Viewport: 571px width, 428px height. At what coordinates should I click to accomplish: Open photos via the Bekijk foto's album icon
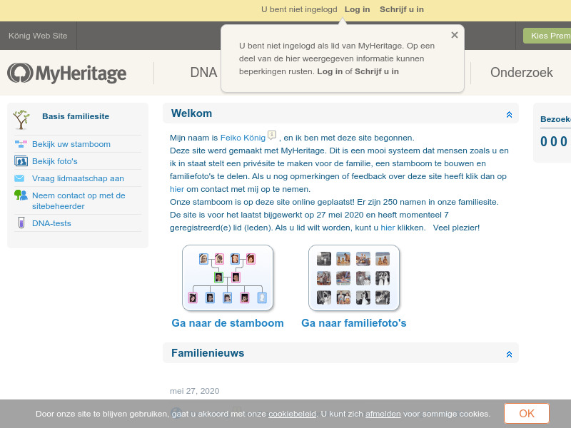21,161
